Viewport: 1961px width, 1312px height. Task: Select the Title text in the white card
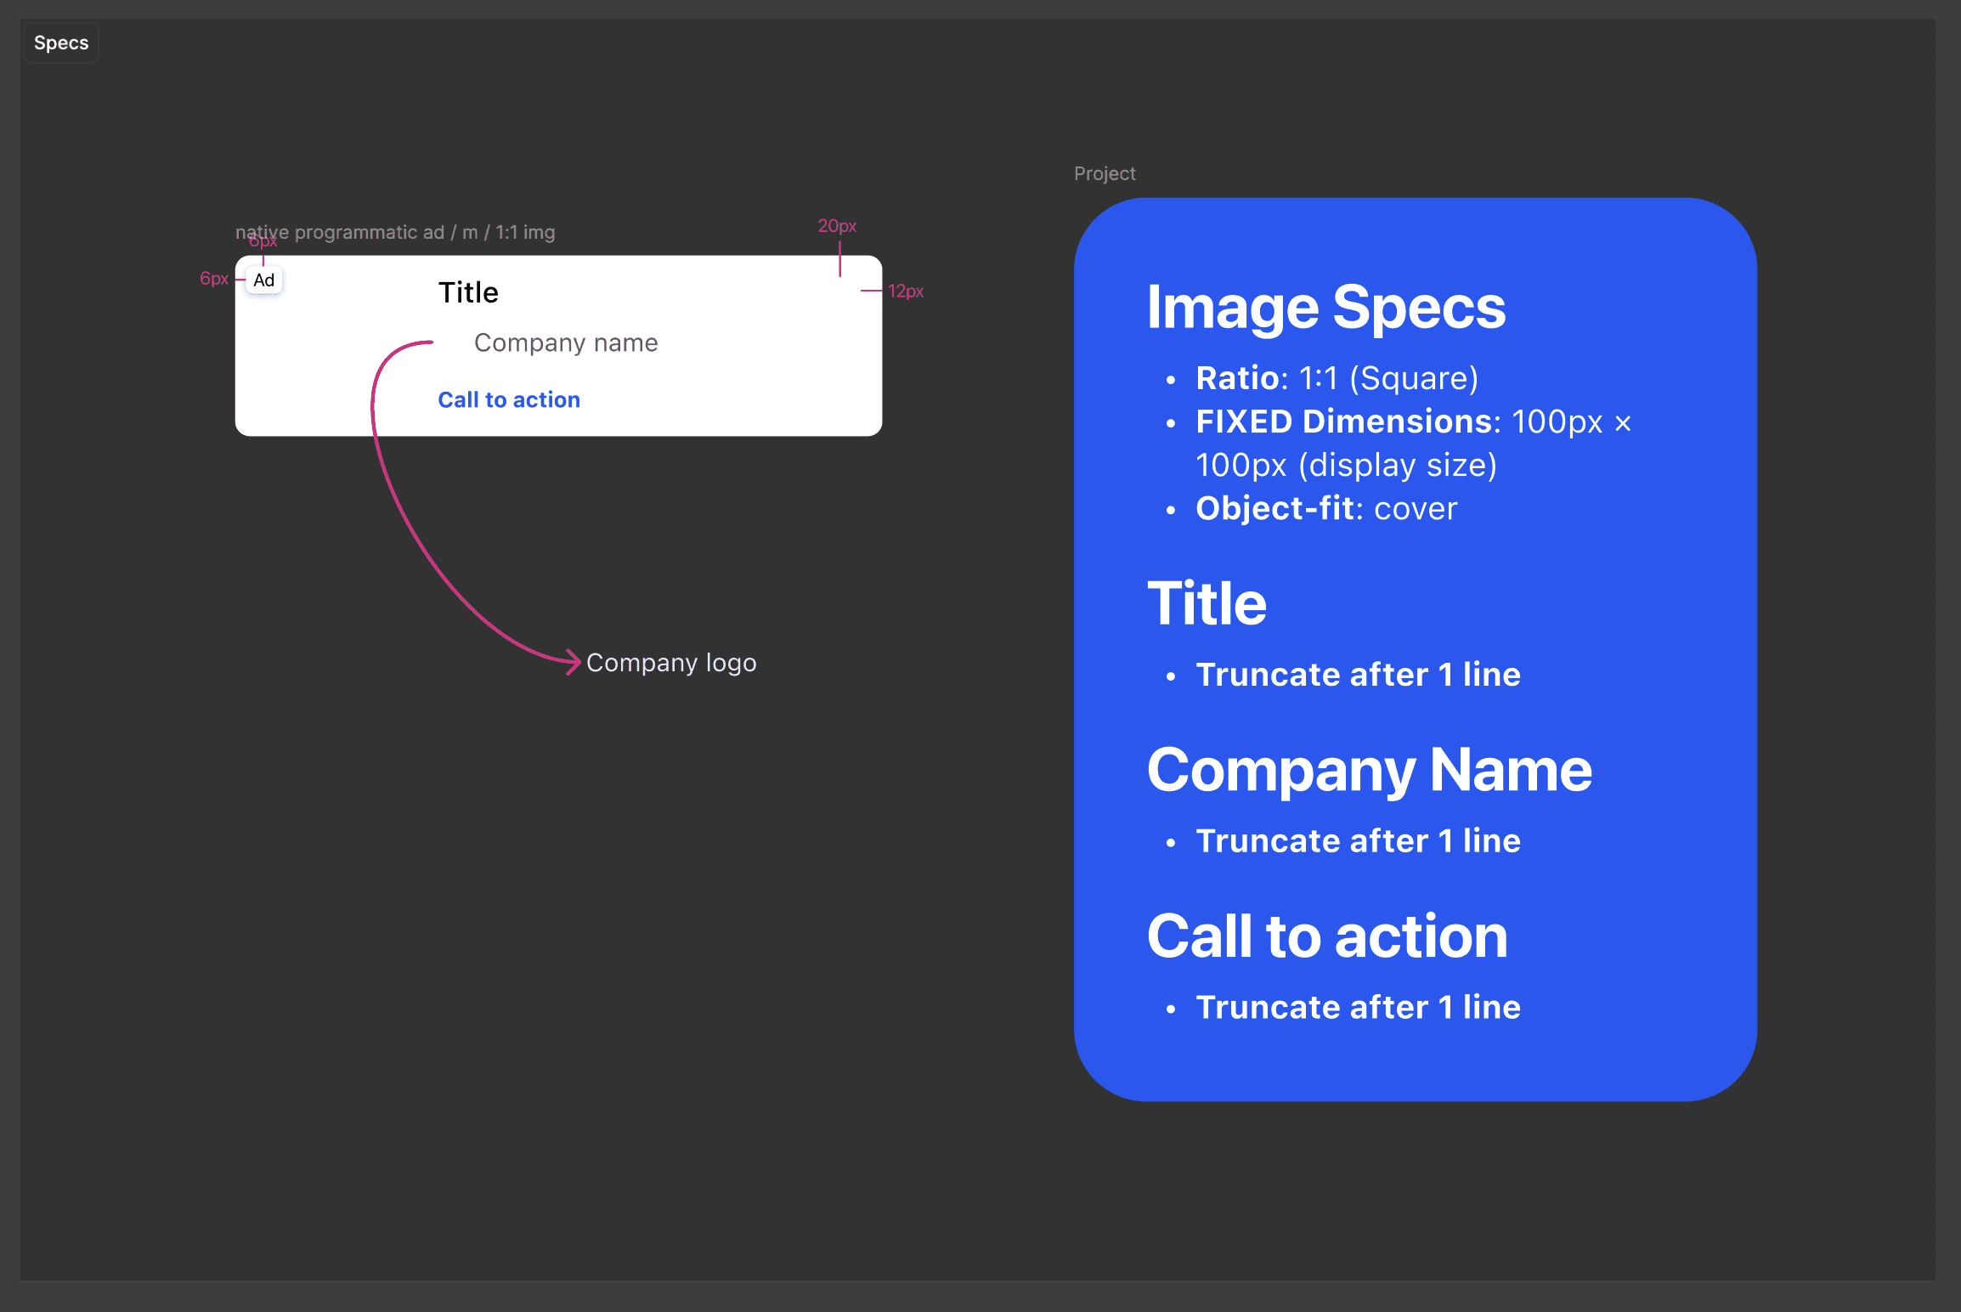tap(468, 292)
